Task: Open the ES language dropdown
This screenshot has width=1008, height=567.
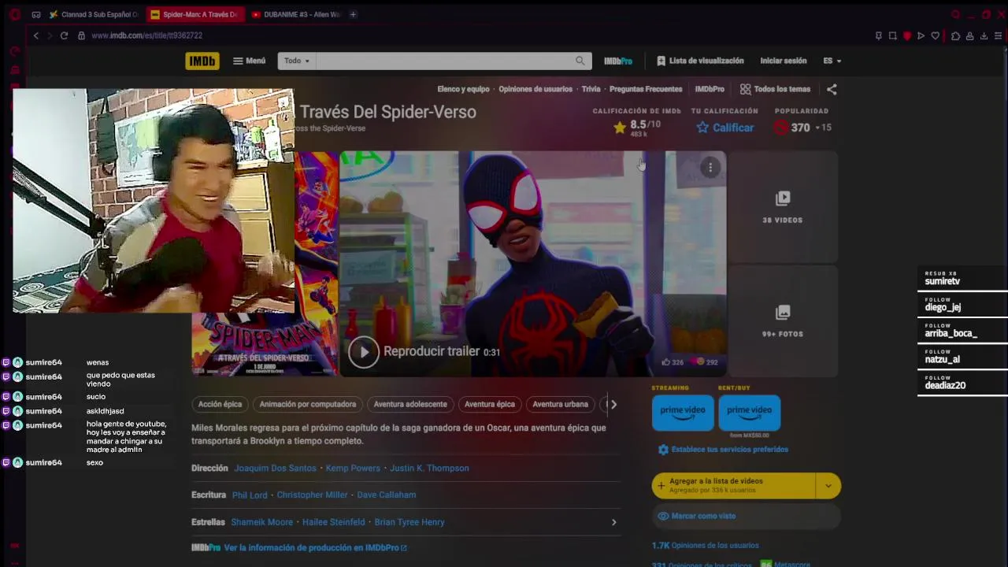Action: 832,61
